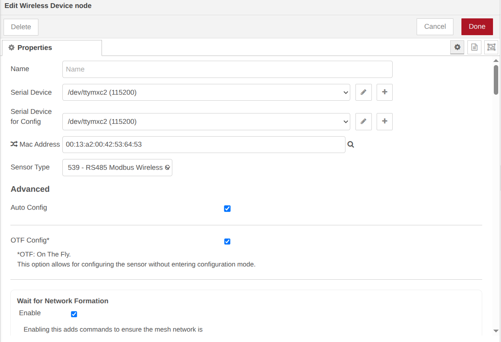
Task: Edit the Serial Device for Config entry
Action: point(363,121)
